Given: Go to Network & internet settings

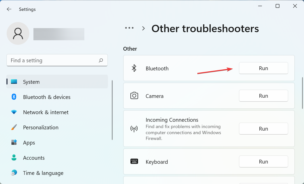Looking at the screenshot, I should coord(46,112).
